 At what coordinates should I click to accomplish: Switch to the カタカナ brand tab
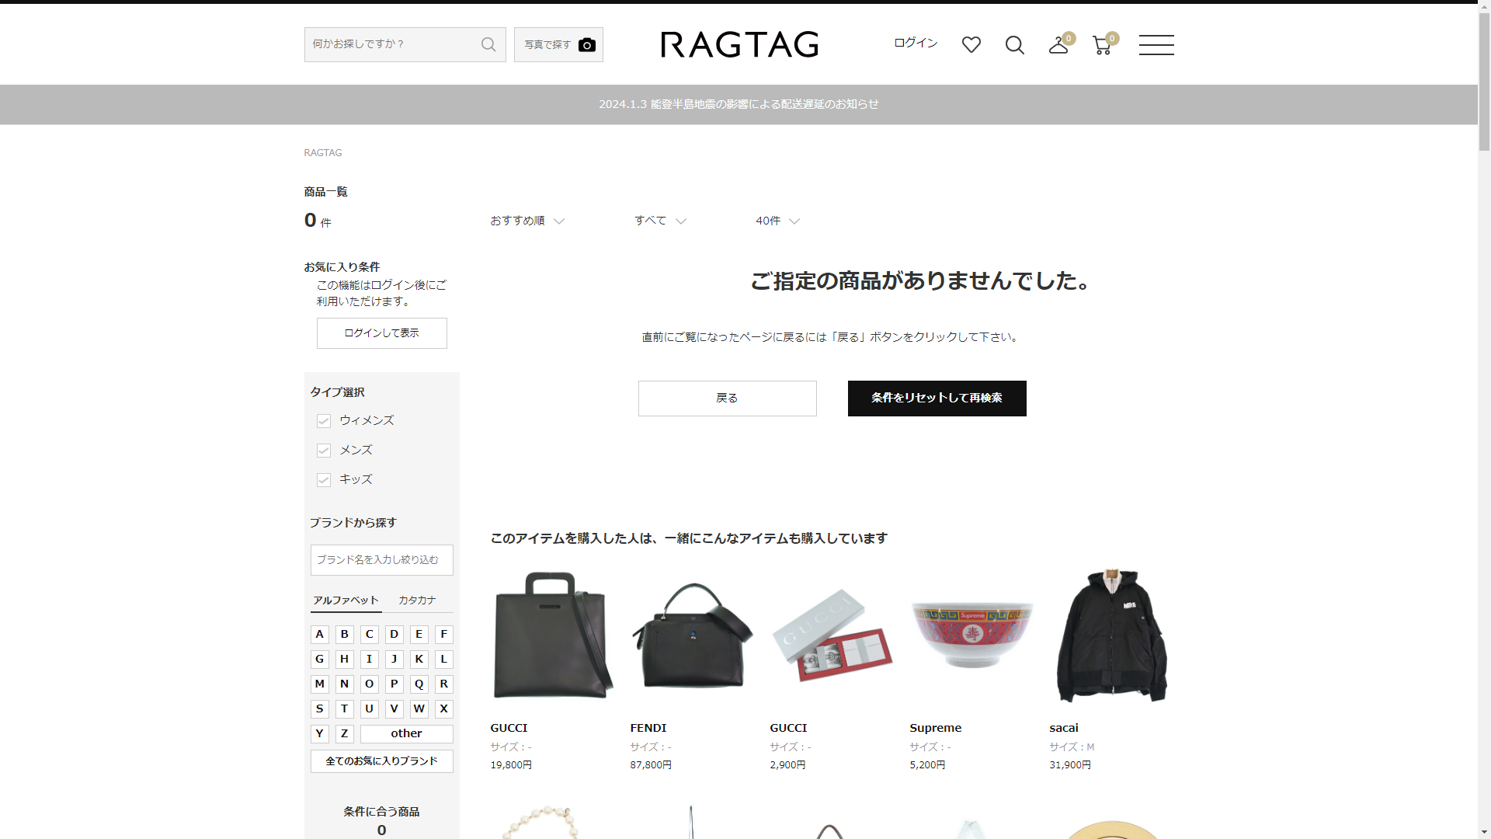tap(417, 601)
